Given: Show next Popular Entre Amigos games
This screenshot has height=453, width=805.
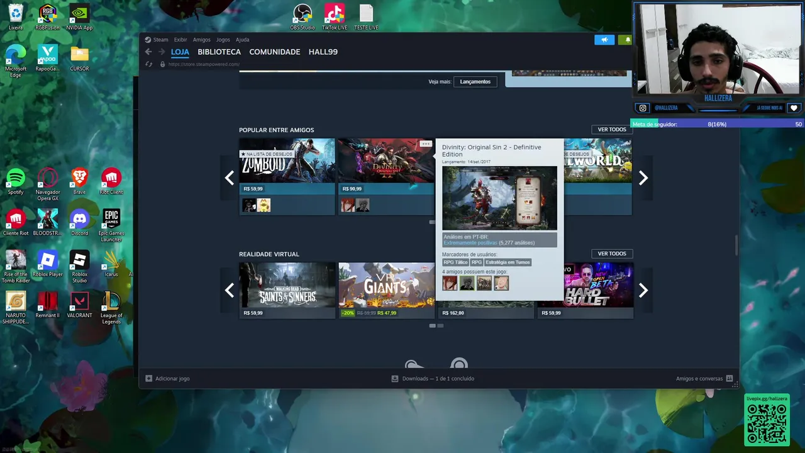Looking at the screenshot, I should pyautogui.click(x=643, y=178).
